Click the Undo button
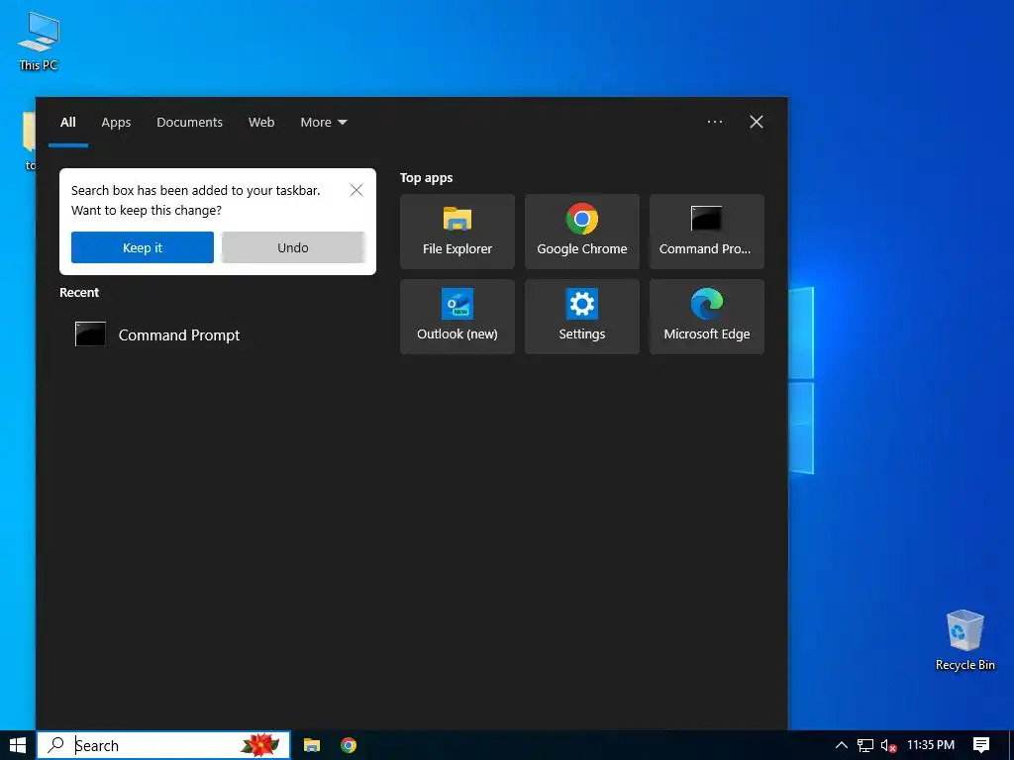Image resolution: width=1014 pixels, height=760 pixels. tap(293, 247)
